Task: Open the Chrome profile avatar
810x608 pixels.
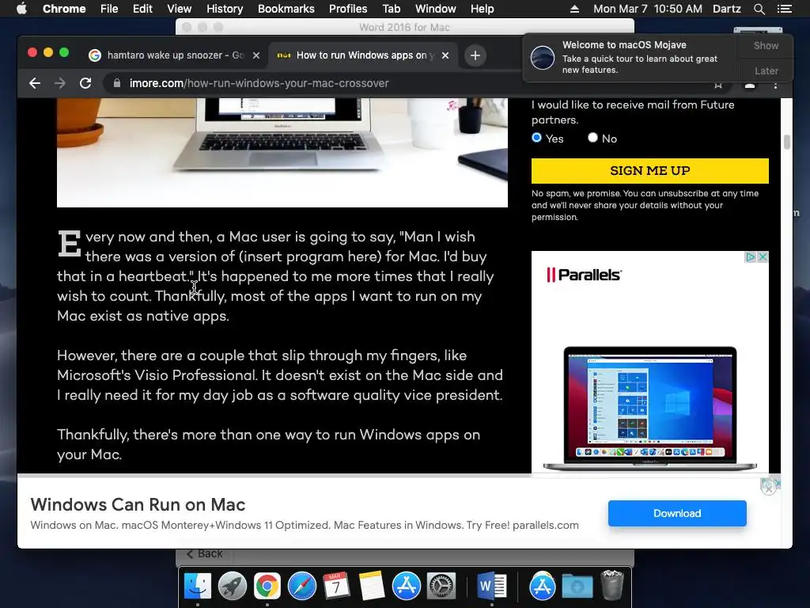Action: tap(750, 85)
